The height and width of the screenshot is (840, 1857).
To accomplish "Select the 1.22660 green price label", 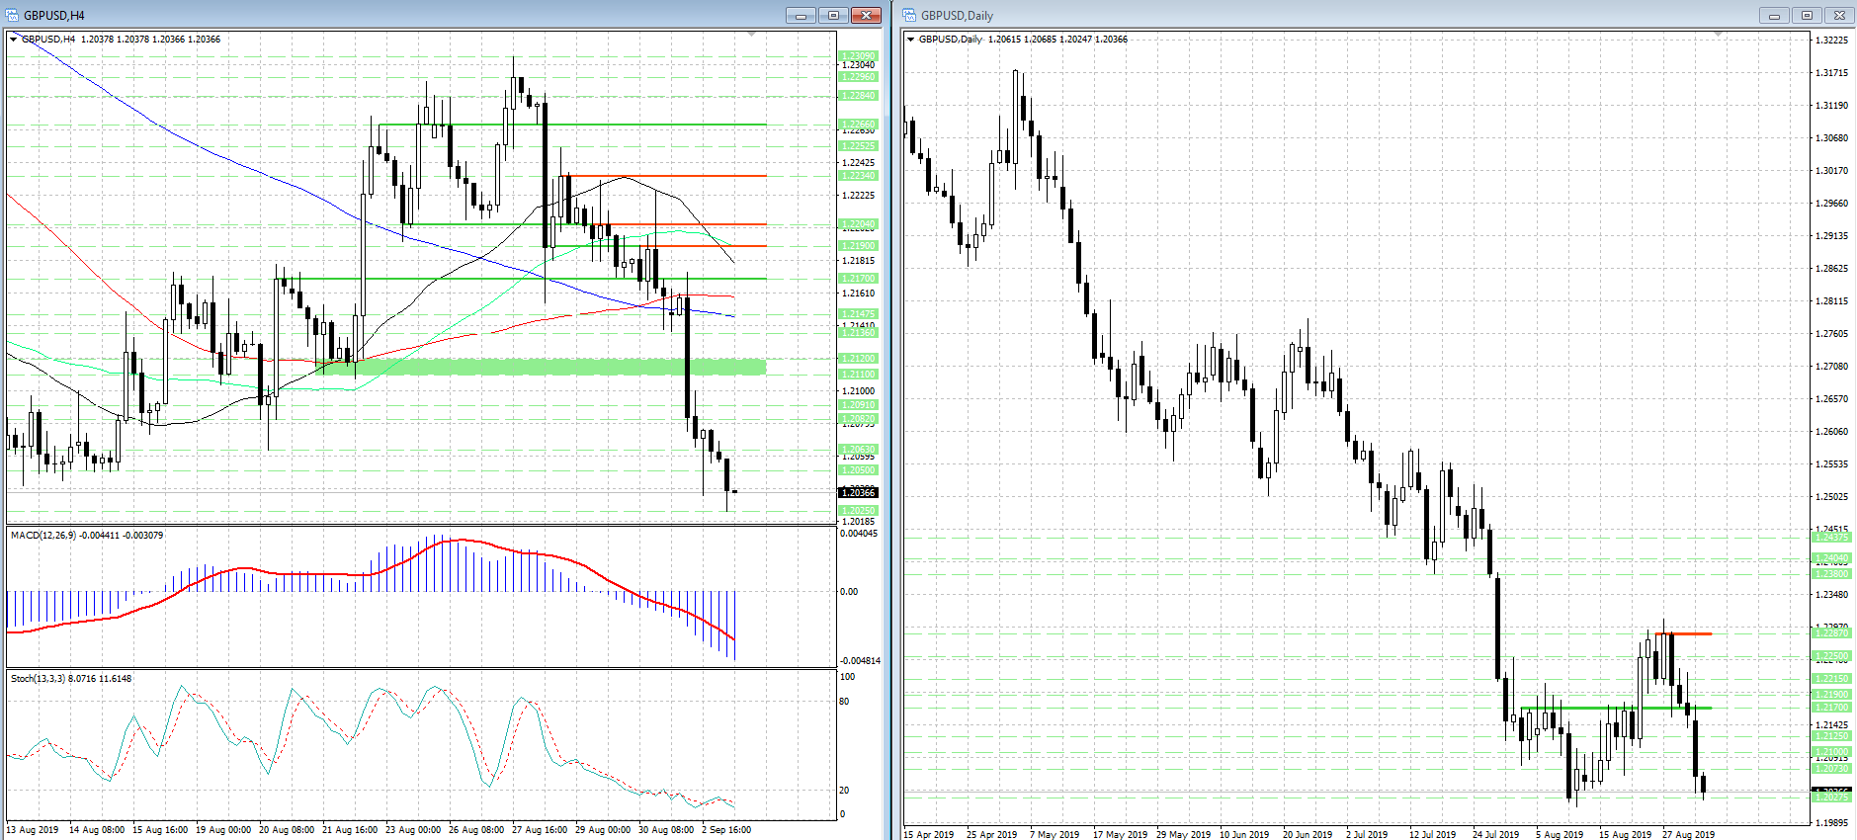I will pyautogui.click(x=857, y=125).
